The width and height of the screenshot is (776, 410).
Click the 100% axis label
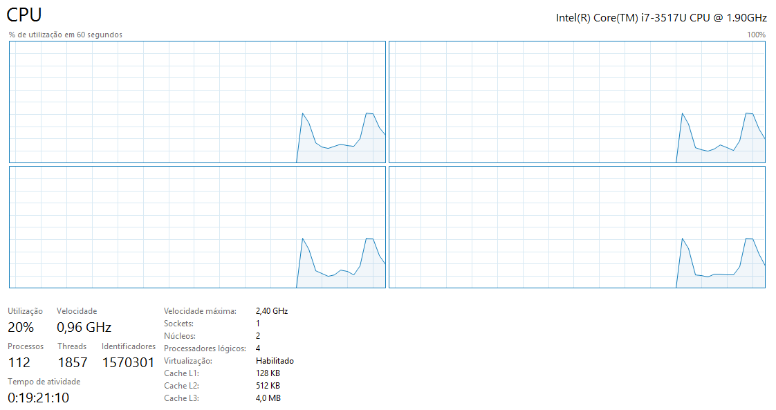pos(756,35)
